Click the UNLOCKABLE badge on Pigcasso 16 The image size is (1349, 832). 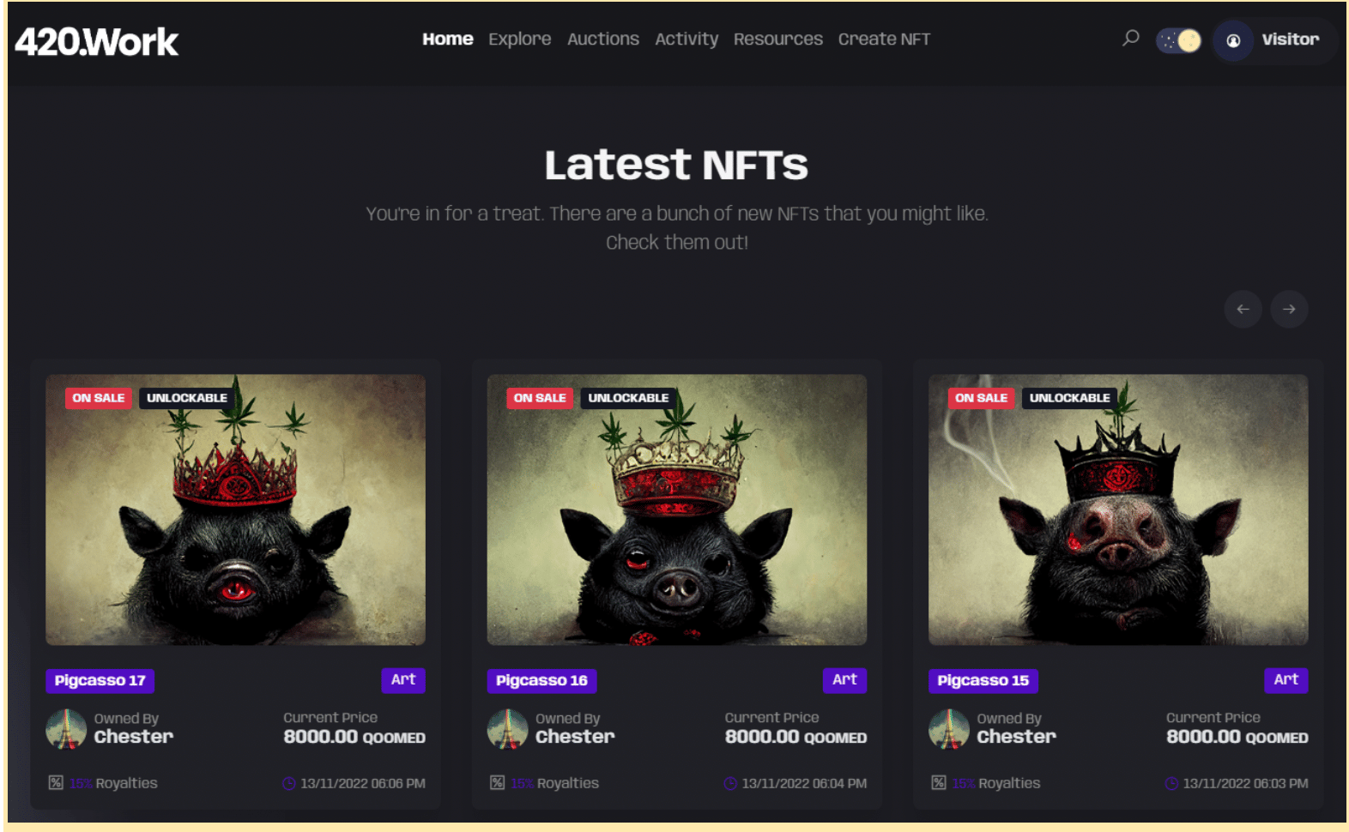tap(628, 398)
